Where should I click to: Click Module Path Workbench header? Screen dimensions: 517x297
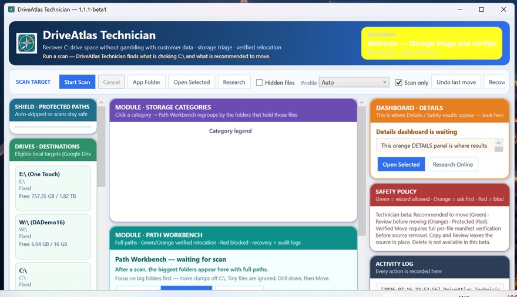coord(233,238)
